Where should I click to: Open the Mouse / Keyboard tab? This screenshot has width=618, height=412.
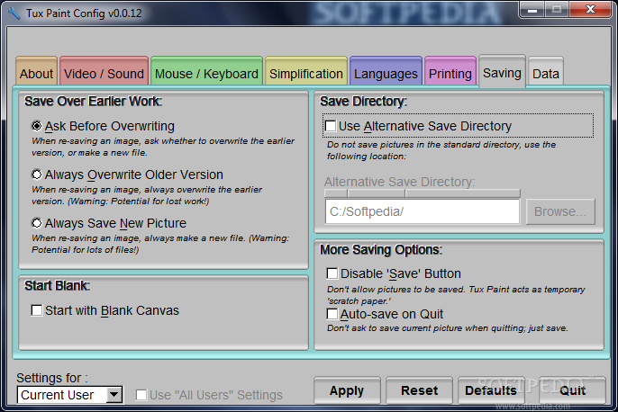tap(206, 71)
